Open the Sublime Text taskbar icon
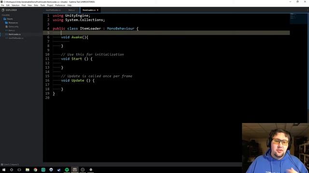309x173 pixels. pyautogui.click(x=75, y=170)
